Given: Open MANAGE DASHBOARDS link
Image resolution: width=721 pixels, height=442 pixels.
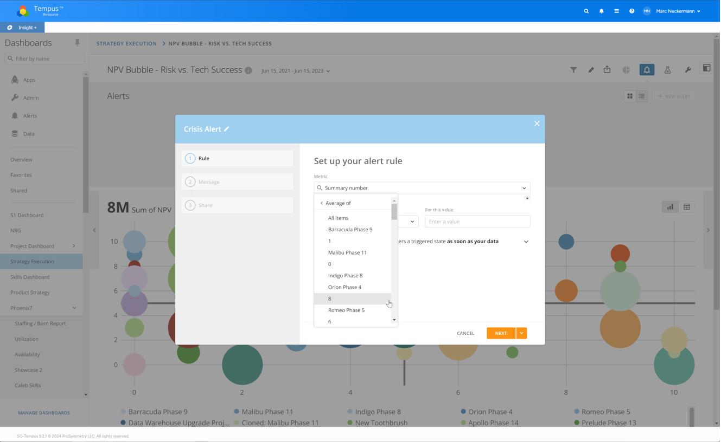Looking at the screenshot, I should (x=44, y=413).
